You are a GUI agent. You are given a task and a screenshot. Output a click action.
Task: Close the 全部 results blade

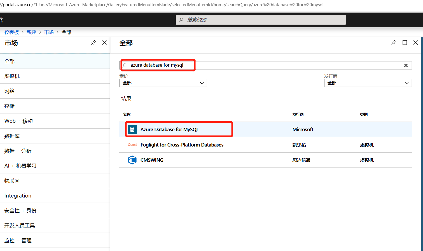click(415, 43)
